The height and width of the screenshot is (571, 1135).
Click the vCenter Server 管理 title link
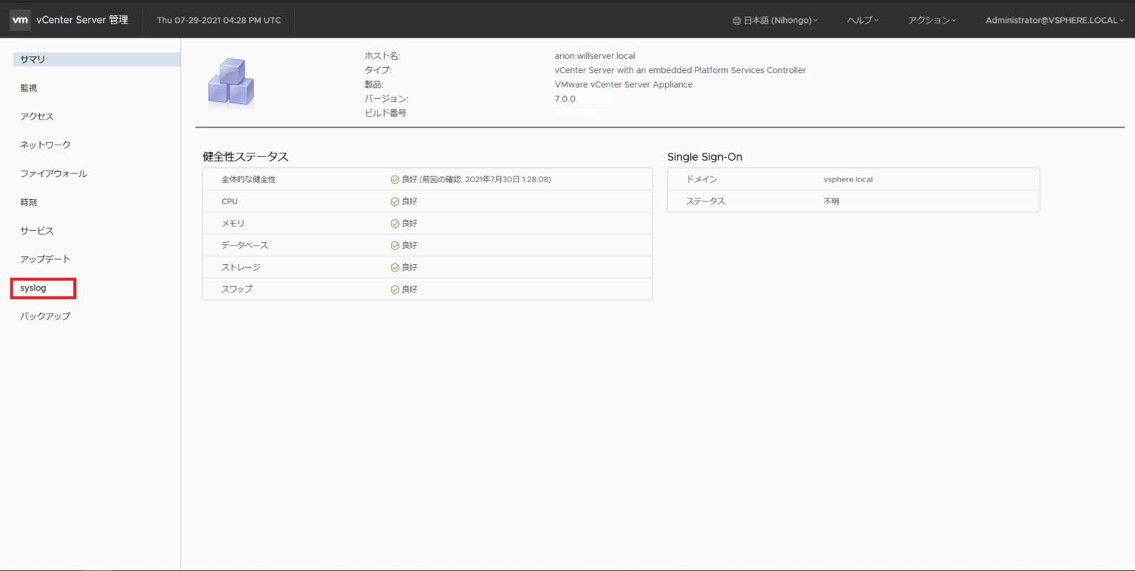point(82,20)
